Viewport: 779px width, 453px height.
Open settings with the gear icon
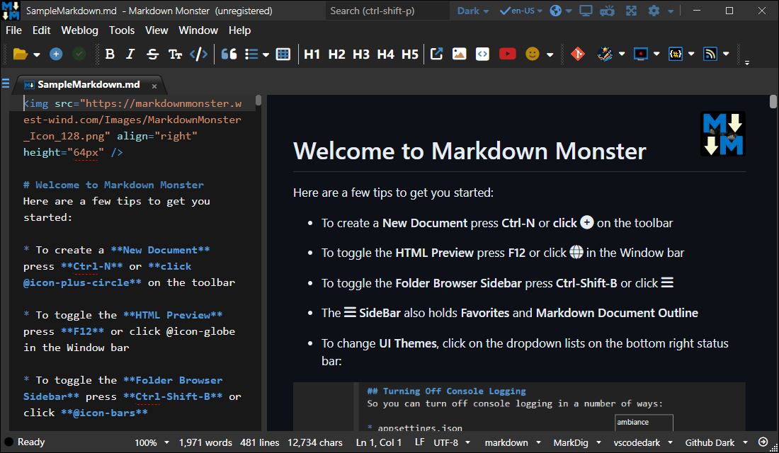(654, 11)
